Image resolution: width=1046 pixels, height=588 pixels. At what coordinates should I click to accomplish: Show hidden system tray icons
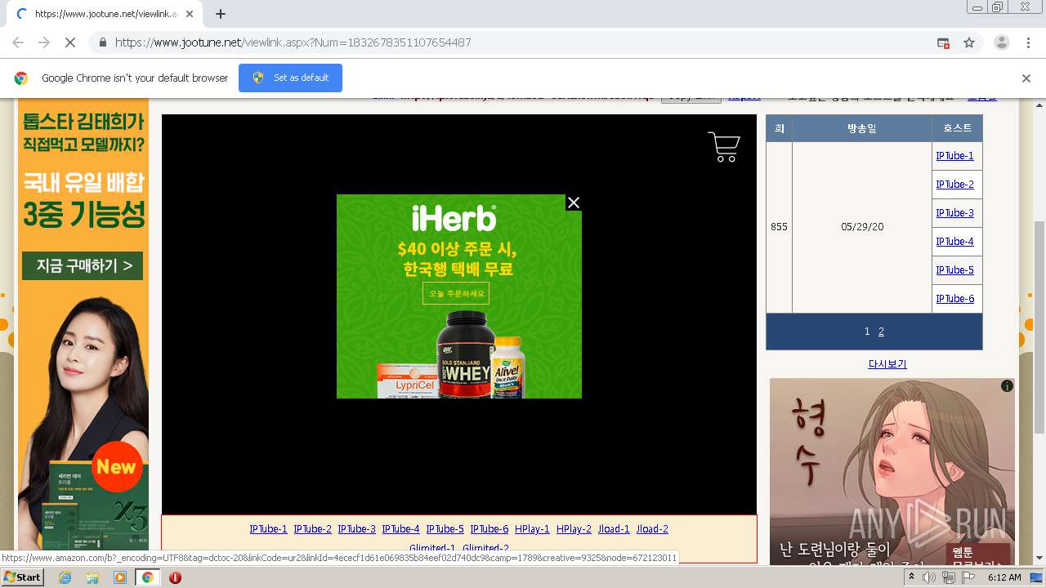pyautogui.click(x=912, y=577)
